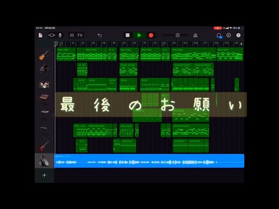
Task: Add a new track with plus button
Action: coord(44,175)
